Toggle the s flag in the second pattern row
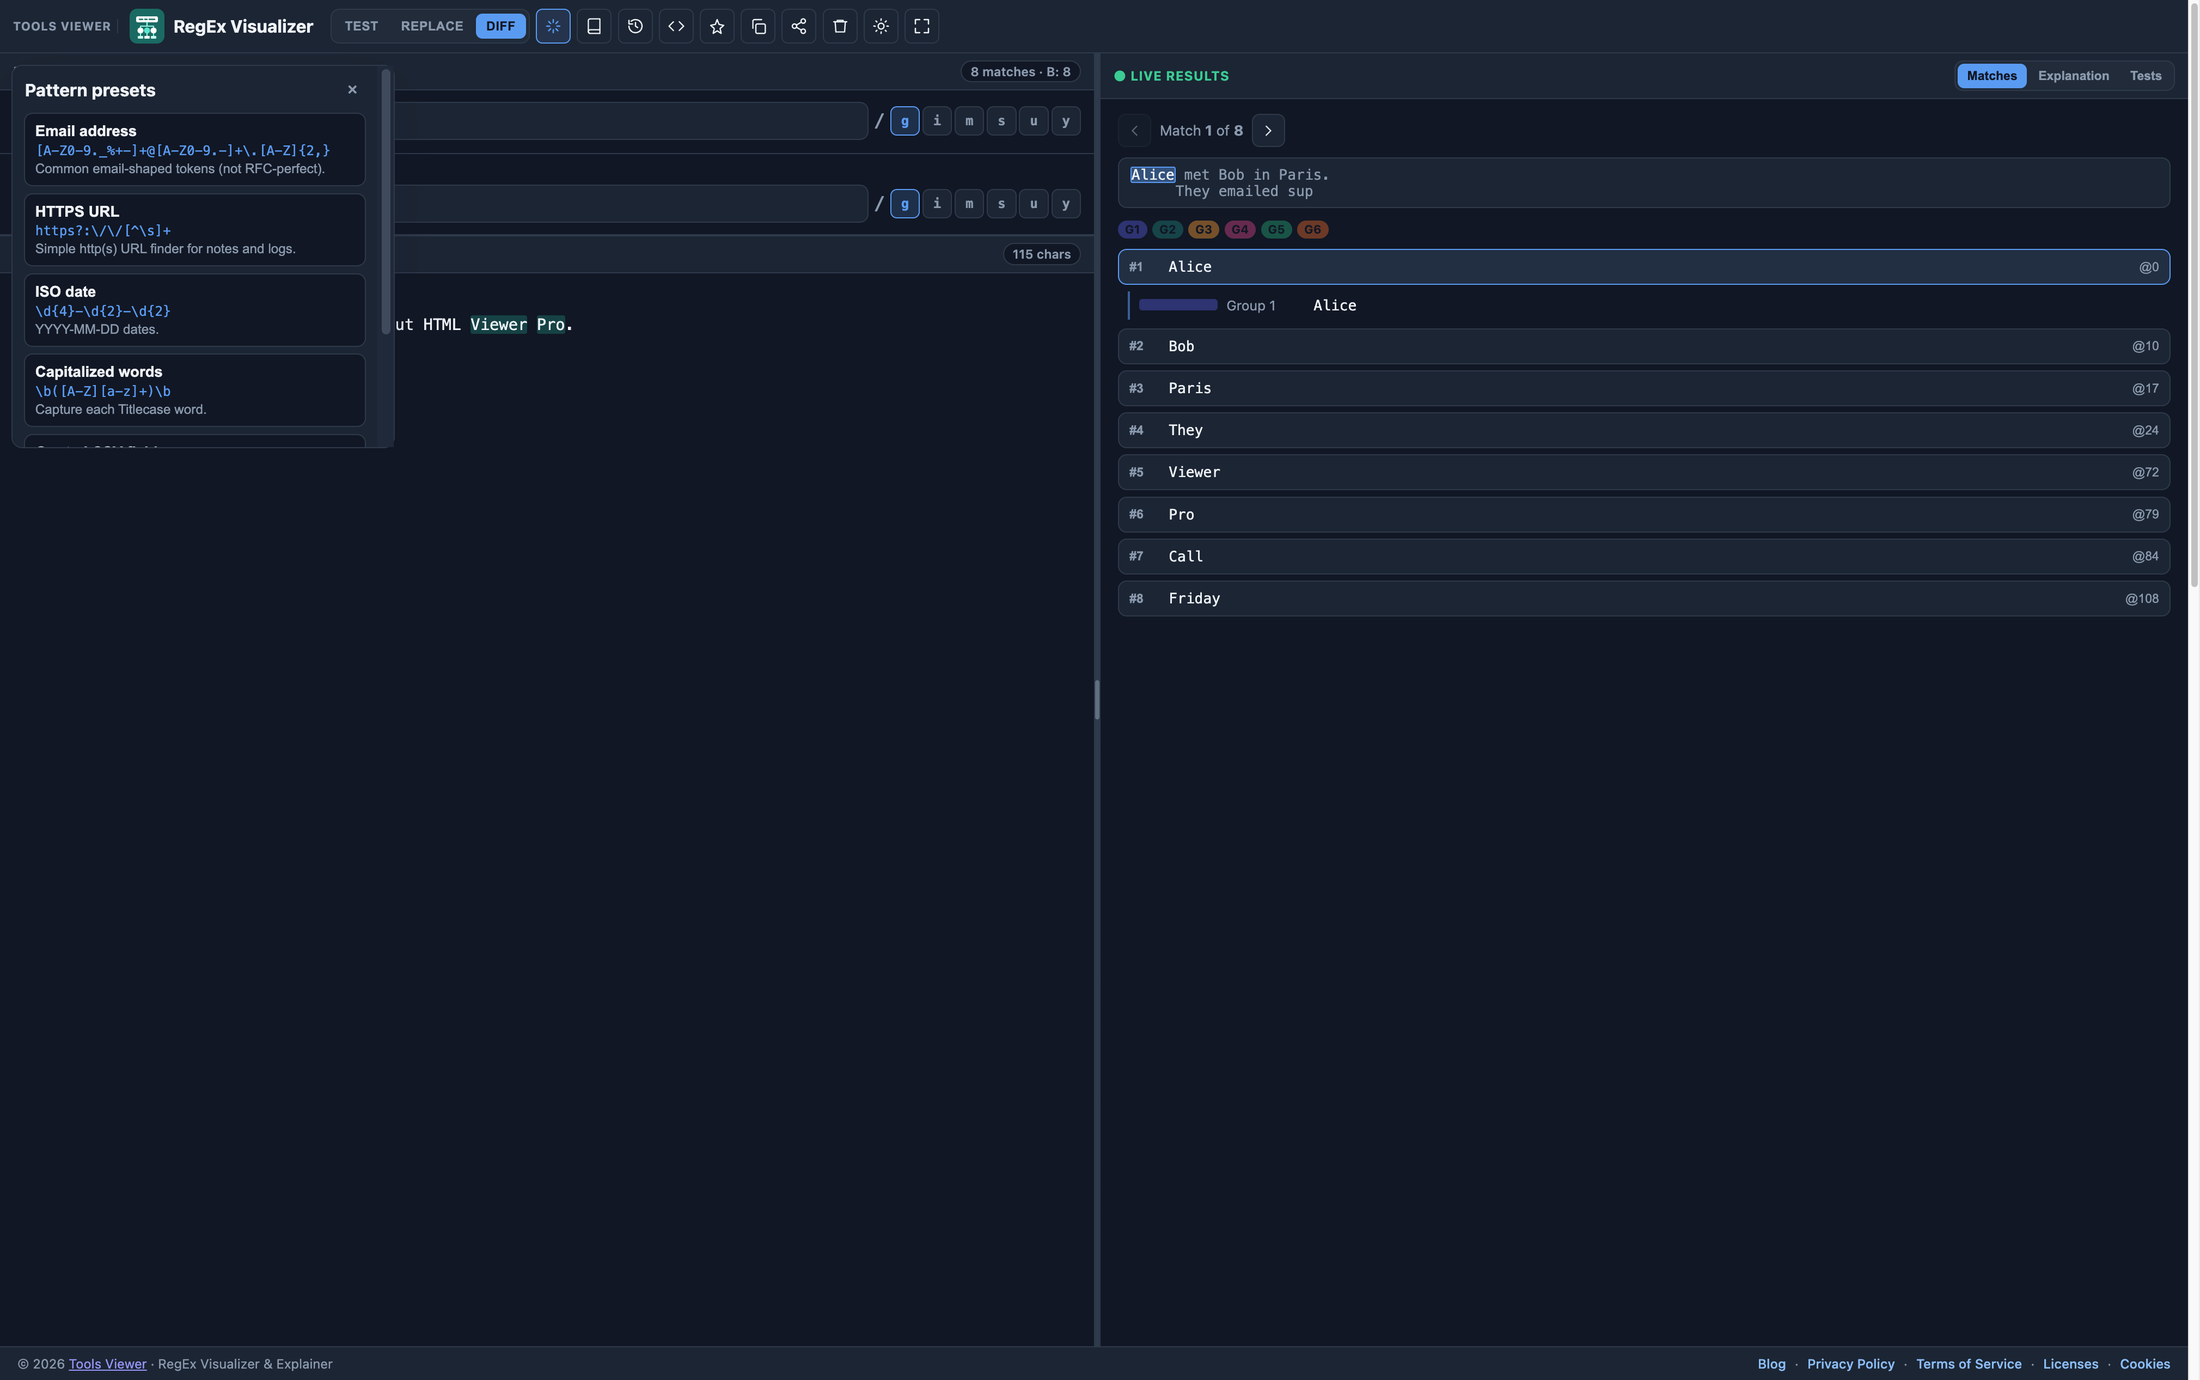 [x=1001, y=204]
